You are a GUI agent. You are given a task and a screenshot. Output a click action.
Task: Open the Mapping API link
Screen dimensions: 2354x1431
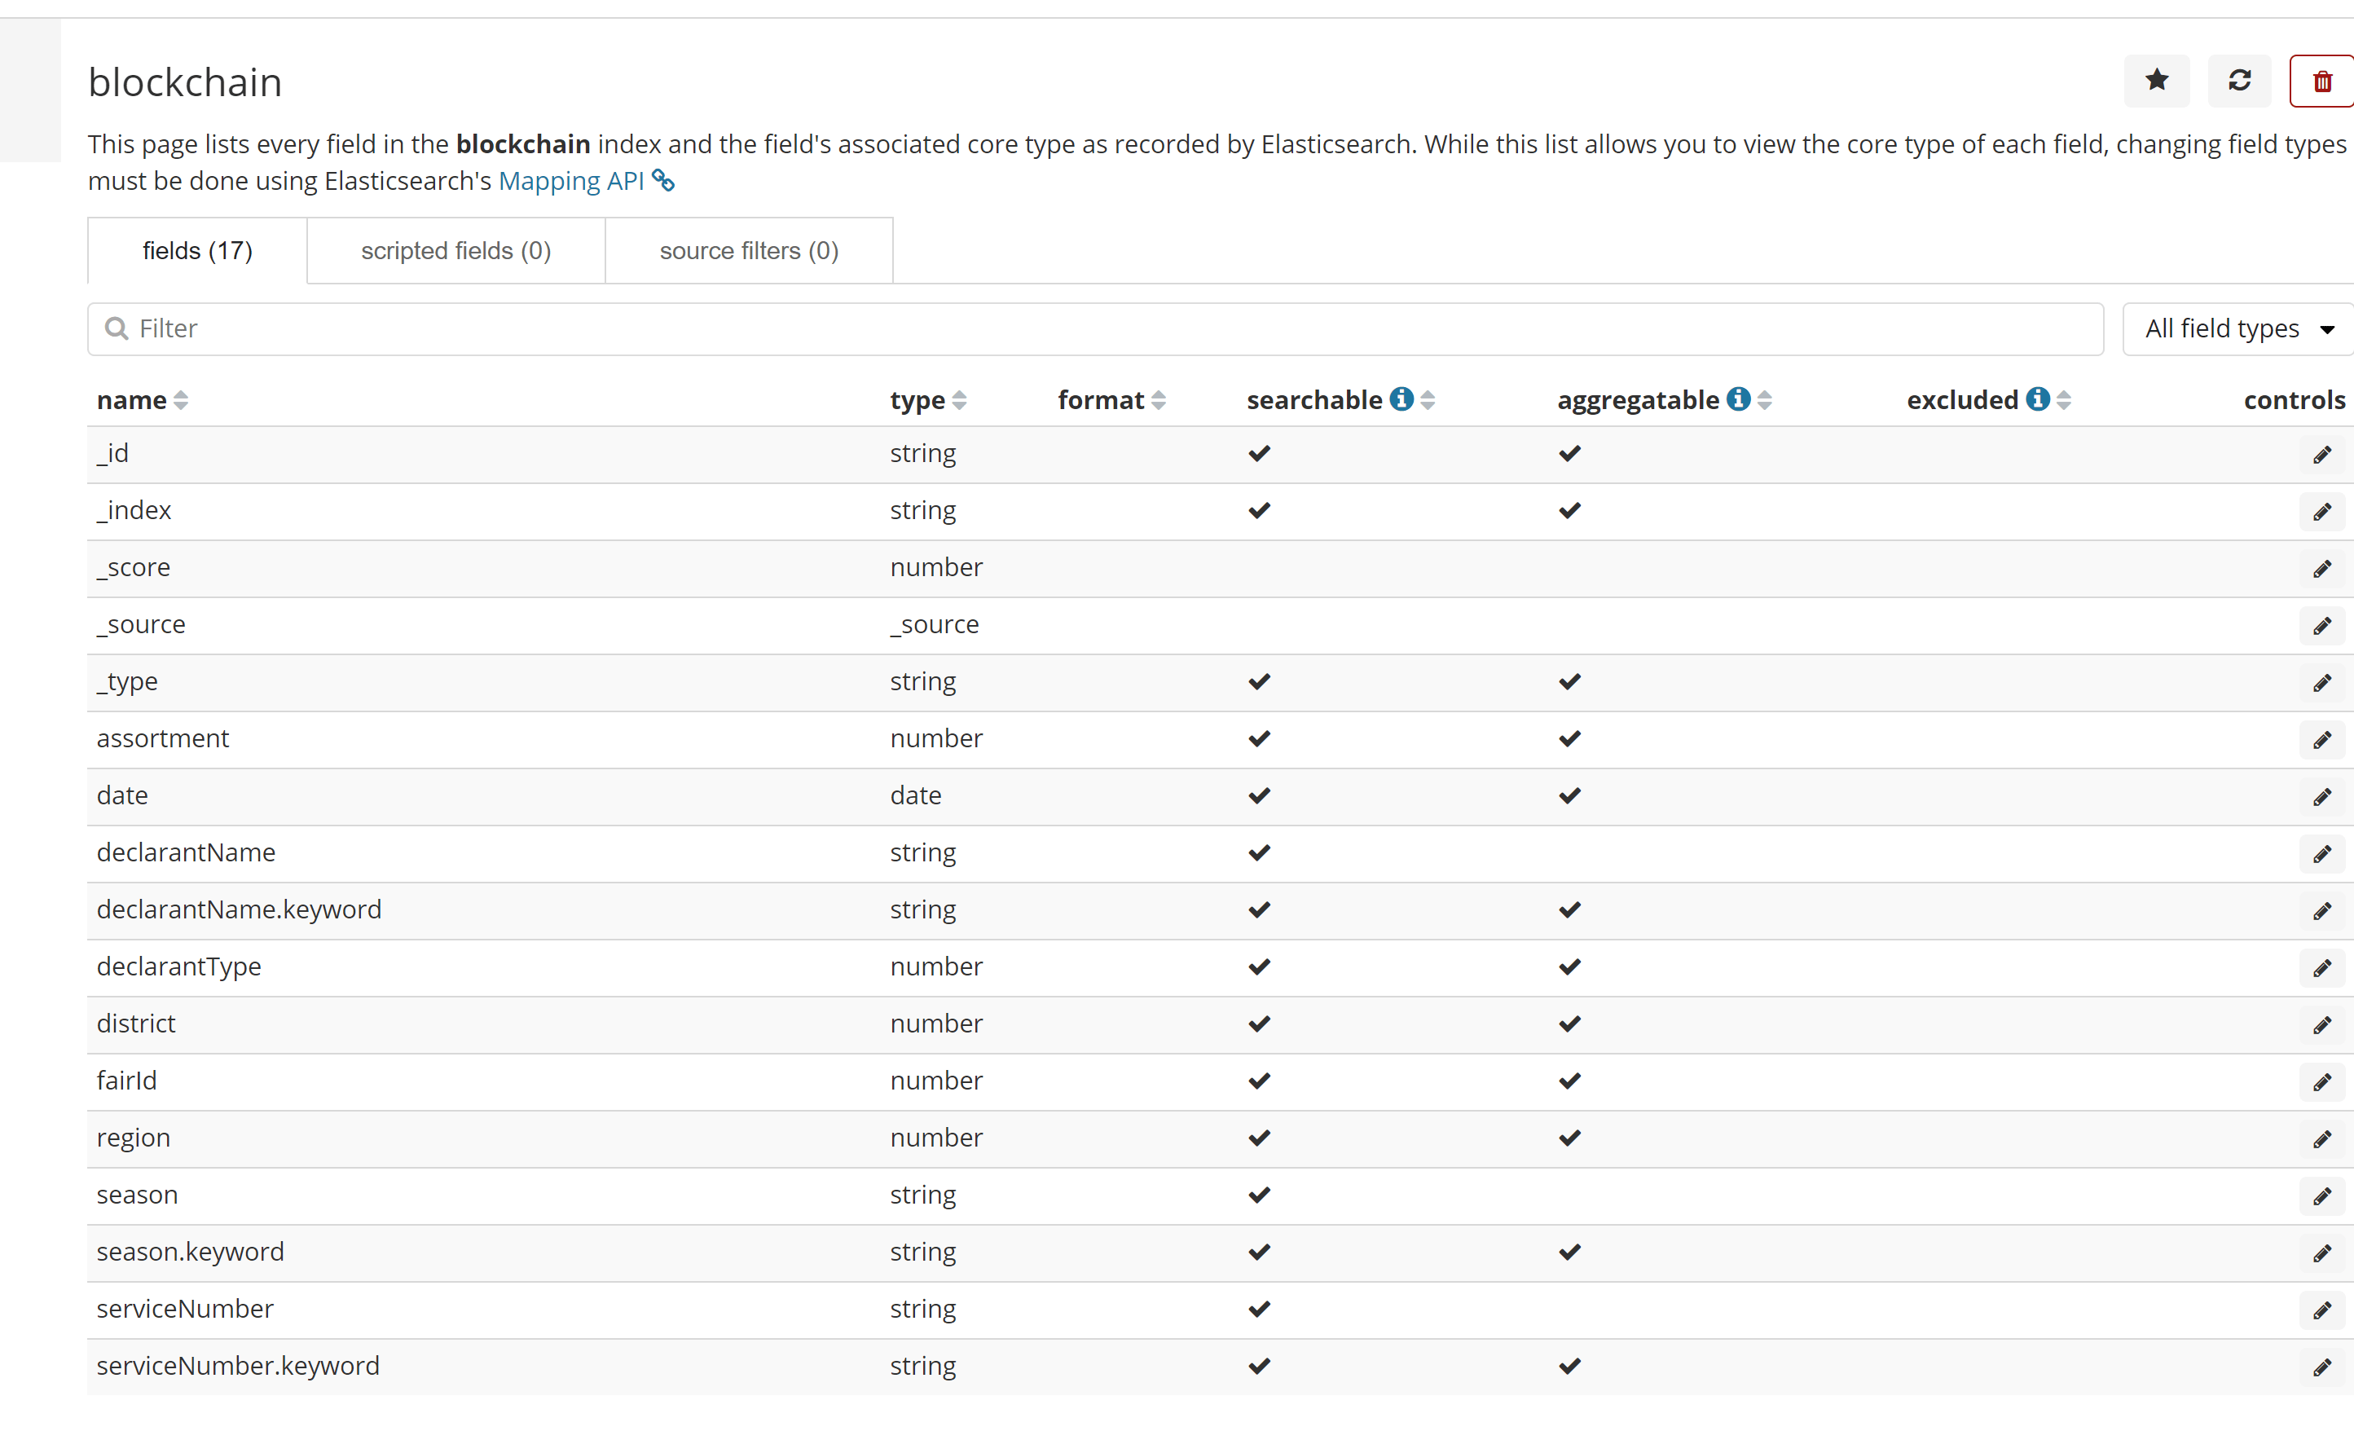point(571,181)
